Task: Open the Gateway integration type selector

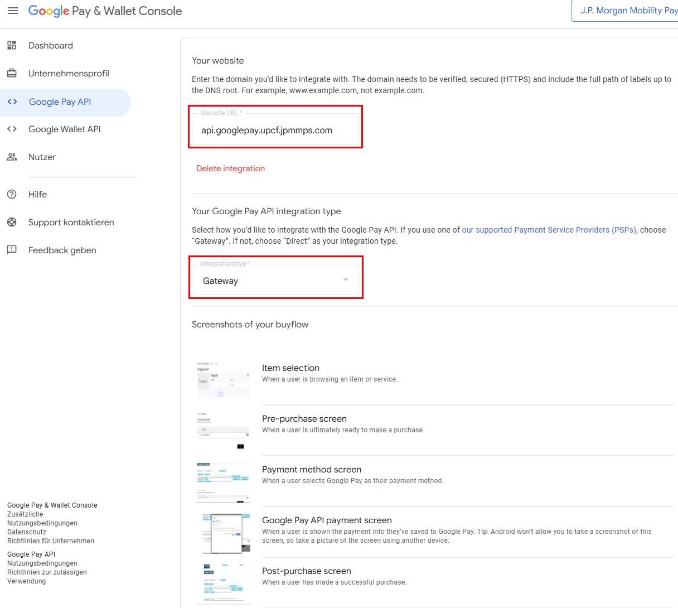Action: click(x=276, y=281)
